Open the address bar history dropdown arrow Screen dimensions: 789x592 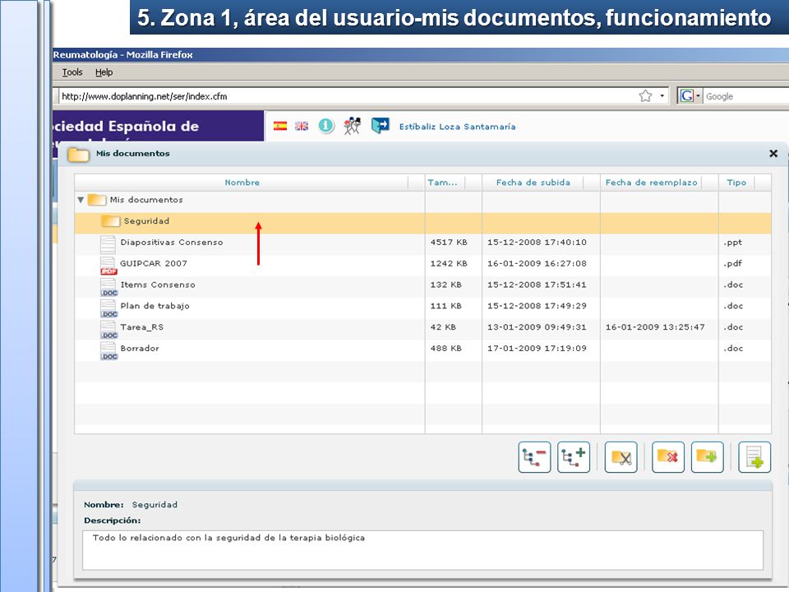tap(662, 95)
